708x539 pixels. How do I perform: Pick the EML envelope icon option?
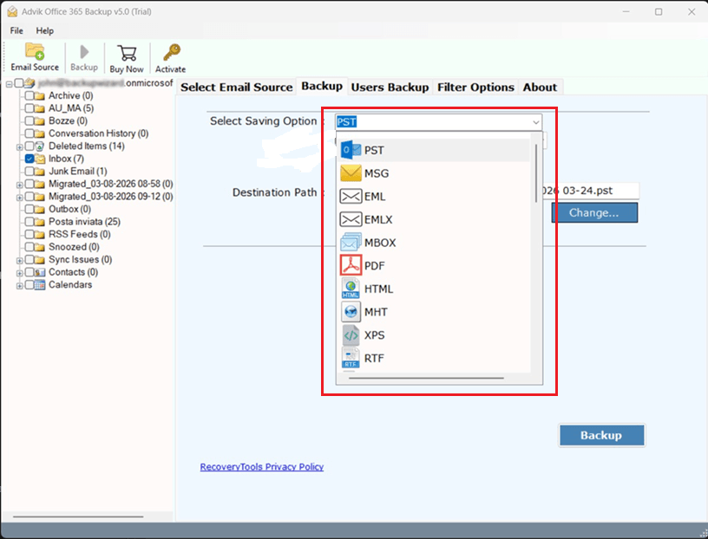point(351,196)
